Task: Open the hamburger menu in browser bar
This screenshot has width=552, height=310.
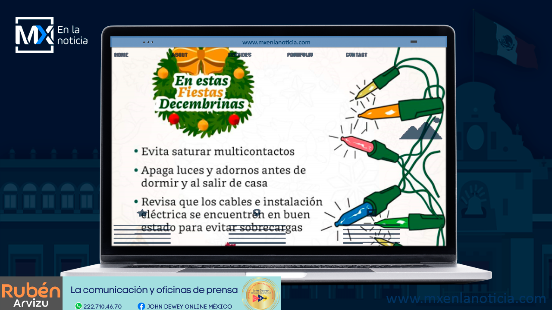Action: 414,42
